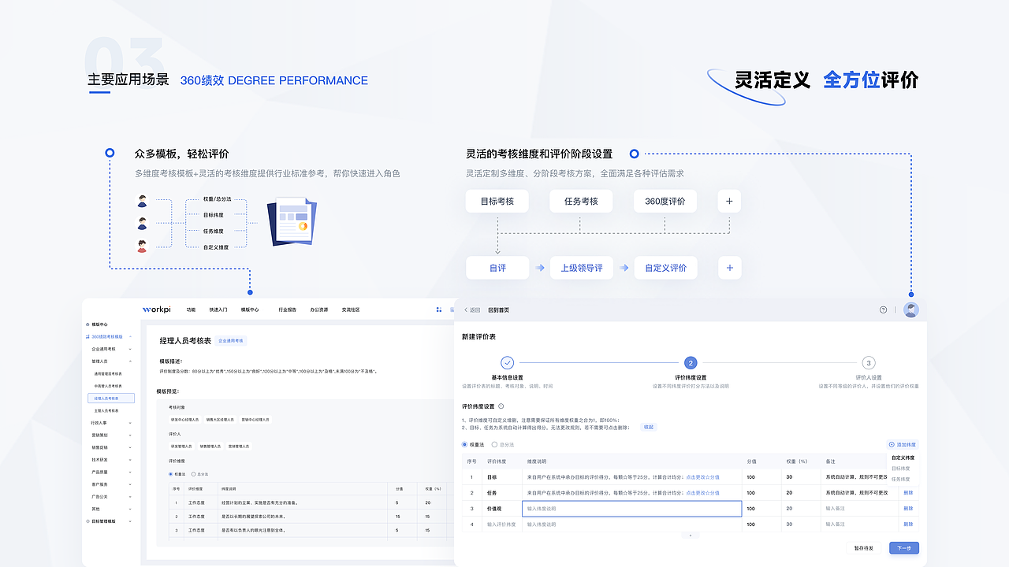Viewport: 1009px width, 567px height.
Task: Click the 下一步 button
Action: [904, 548]
